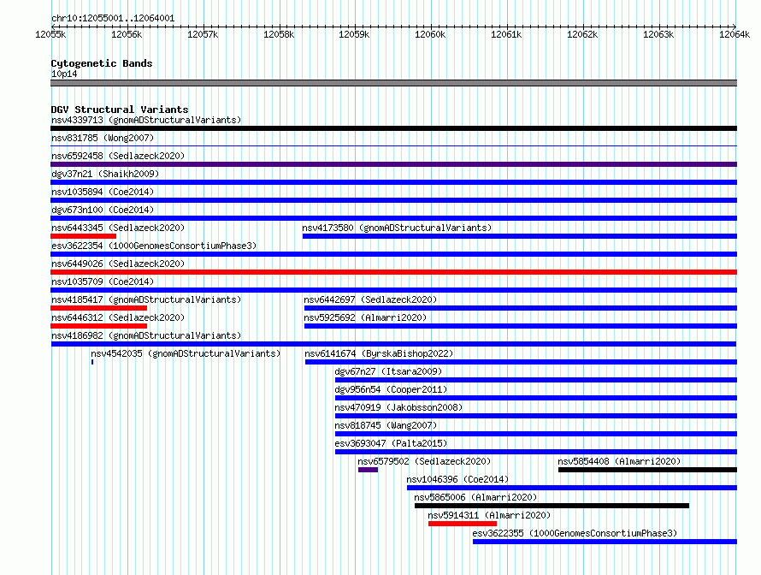Open nsv4173580 gnomAD variant label

click(397, 228)
